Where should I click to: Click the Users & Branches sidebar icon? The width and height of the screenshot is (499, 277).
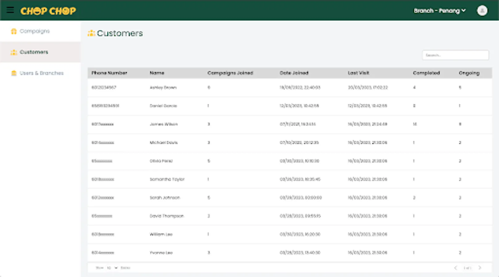[14, 73]
